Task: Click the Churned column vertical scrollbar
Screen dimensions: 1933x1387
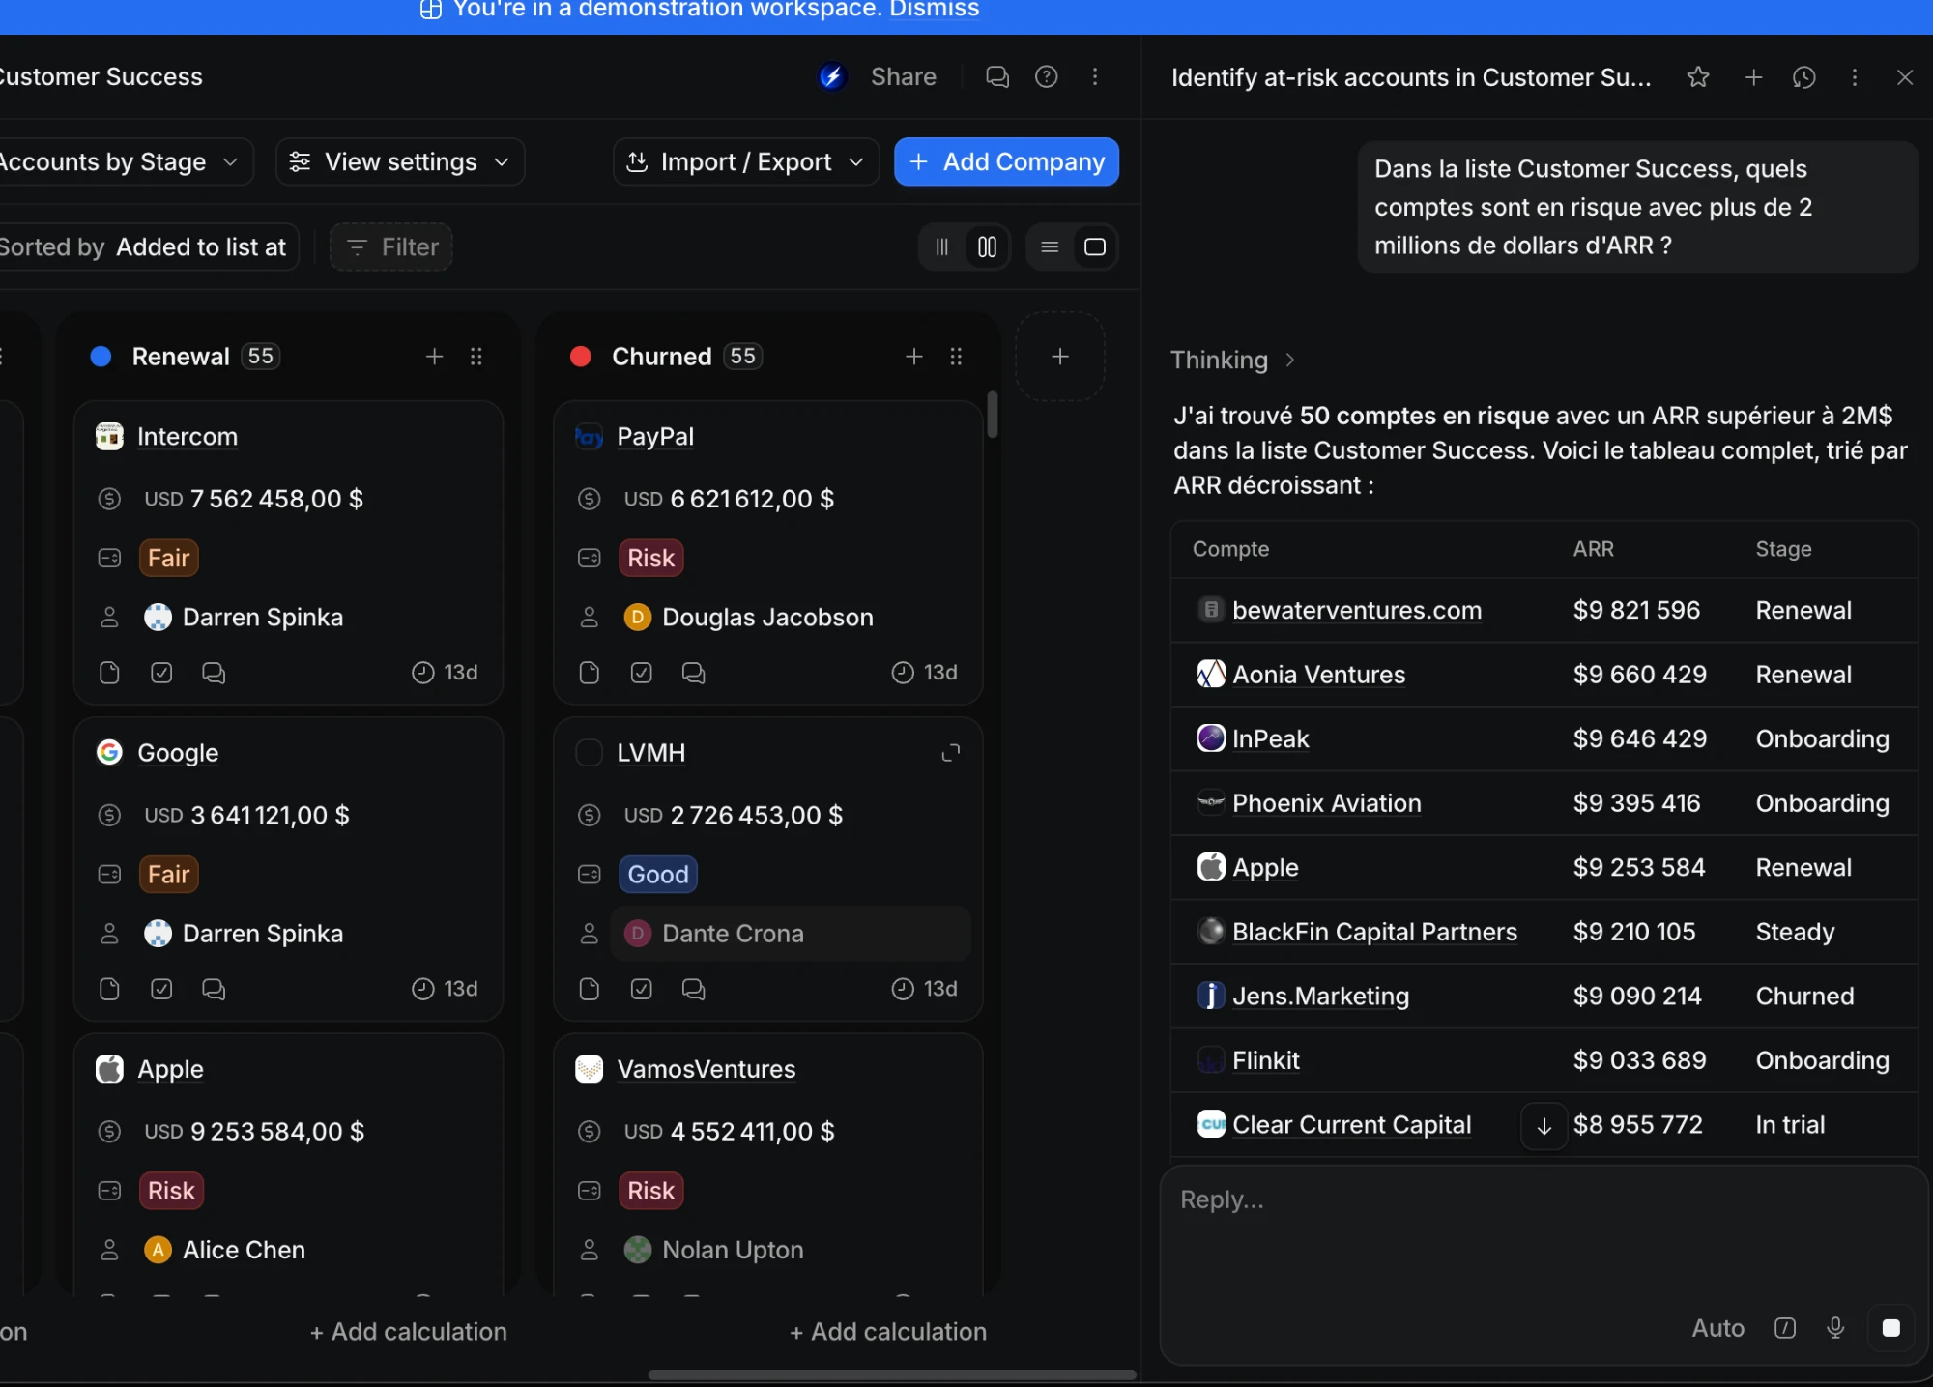Action: click(x=993, y=414)
